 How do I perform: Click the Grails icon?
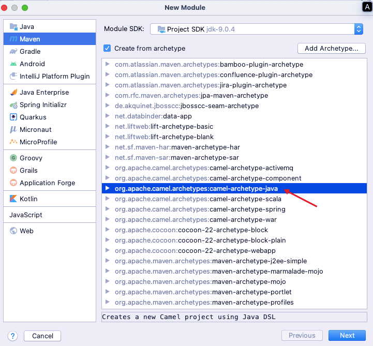pyautogui.click(x=13, y=170)
